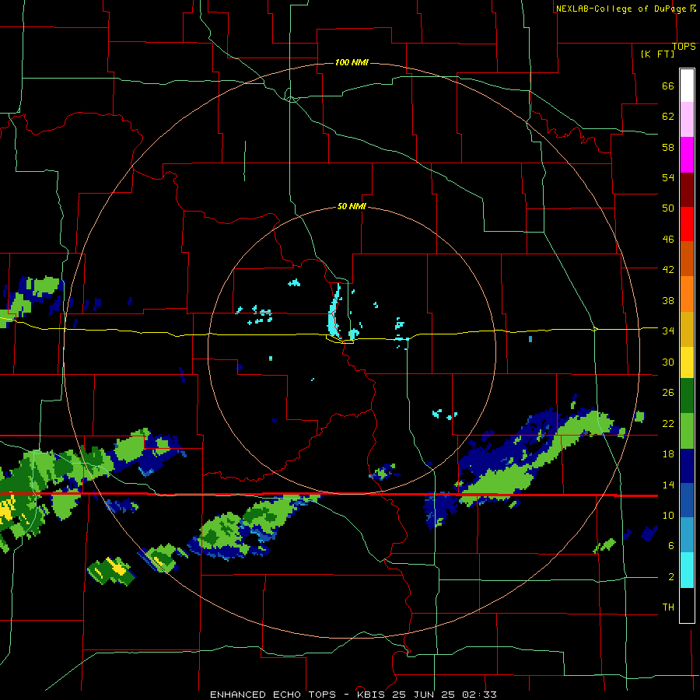Click the 50 NMI range ring label
This screenshot has height=700, width=700.
[x=352, y=206]
